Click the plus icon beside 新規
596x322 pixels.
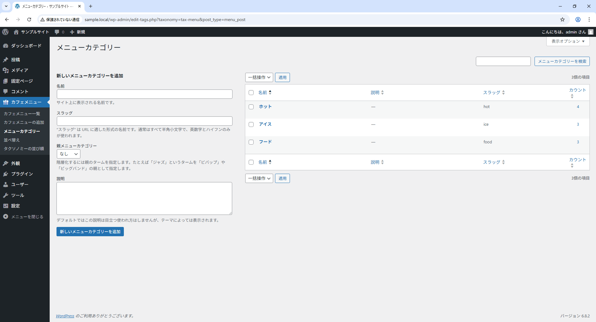tap(72, 32)
